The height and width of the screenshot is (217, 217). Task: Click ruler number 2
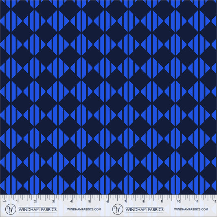[35, 201]
